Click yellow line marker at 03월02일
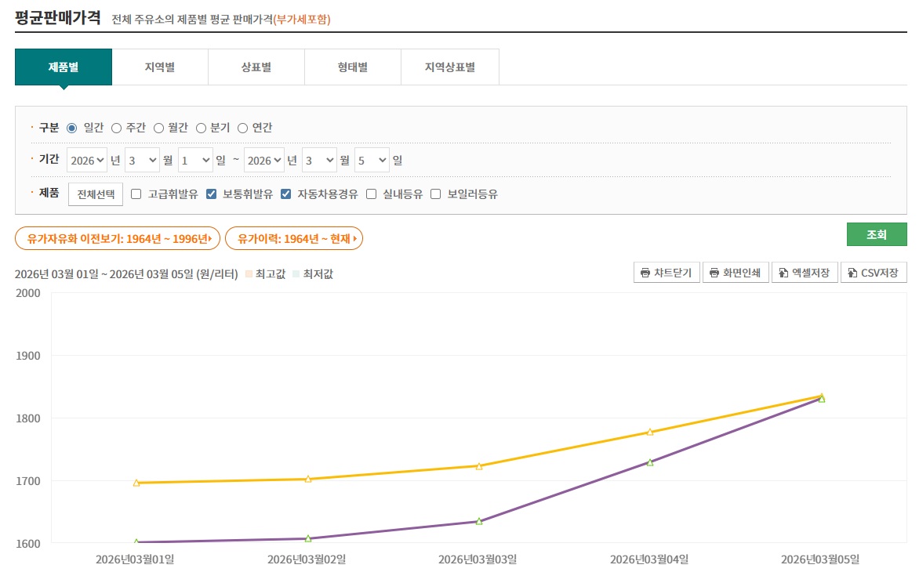919x572 pixels. point(308,479)
